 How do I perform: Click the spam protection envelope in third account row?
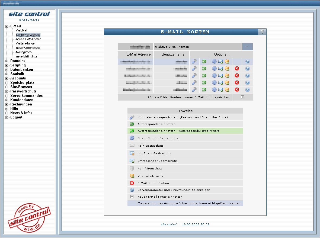[220, 75]
